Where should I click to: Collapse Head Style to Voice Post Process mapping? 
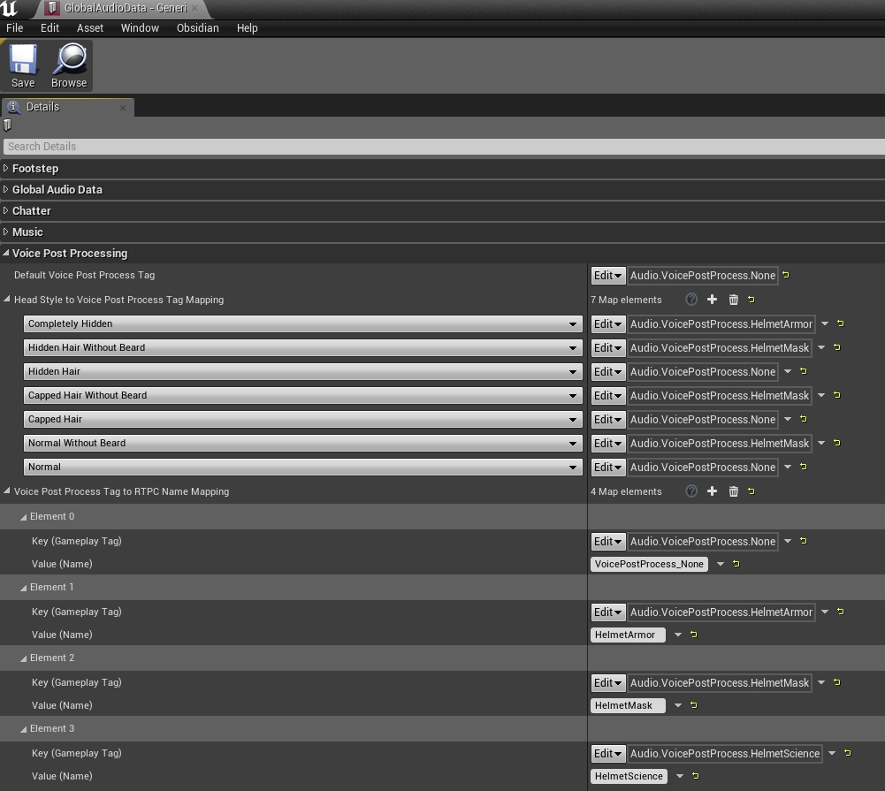tap(7, 300)
